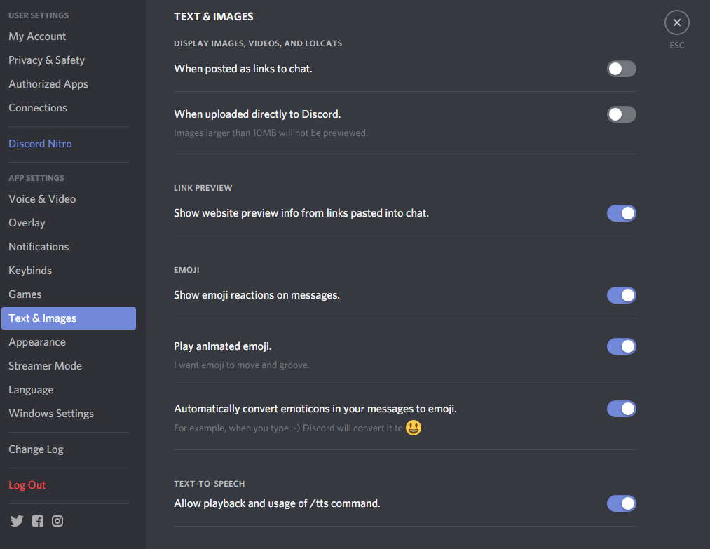Select Streamer Mode in sidebar
This screenshot has height=549, width=710.
[45, 366]
